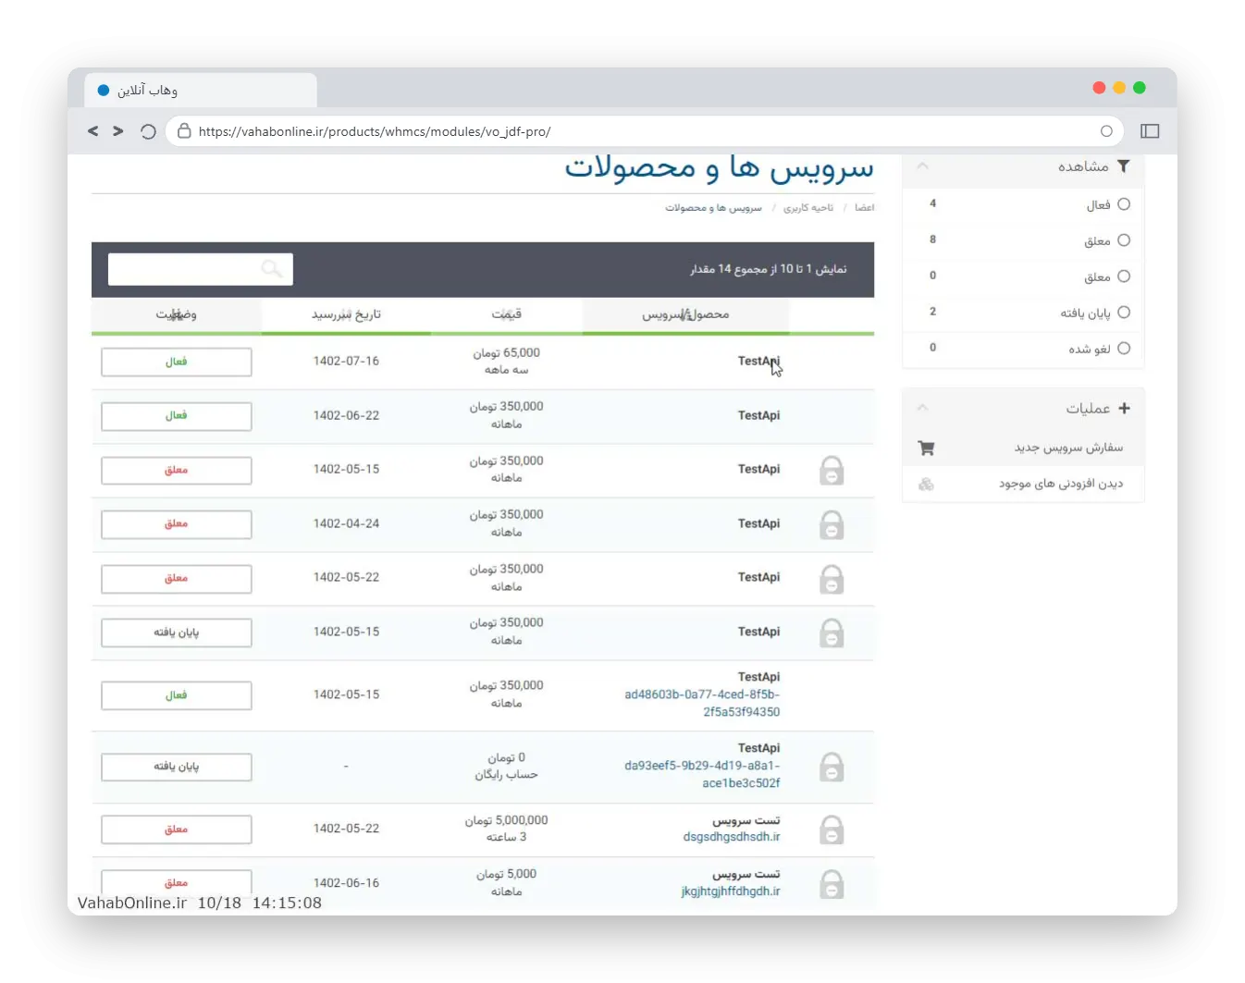
Task: Click the پایان یافته status button for the free account
Action: pos(177,767)
